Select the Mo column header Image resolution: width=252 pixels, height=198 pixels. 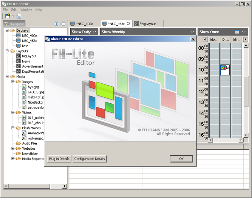[x=214, y=40]
